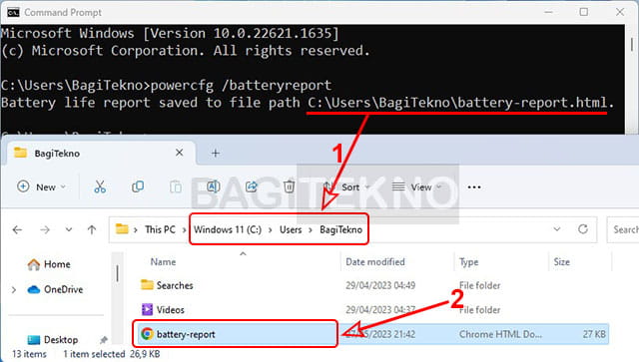Minimize the Command Prompt window
This screenshot has width=639, height=362.
click(x=548, y=12)
